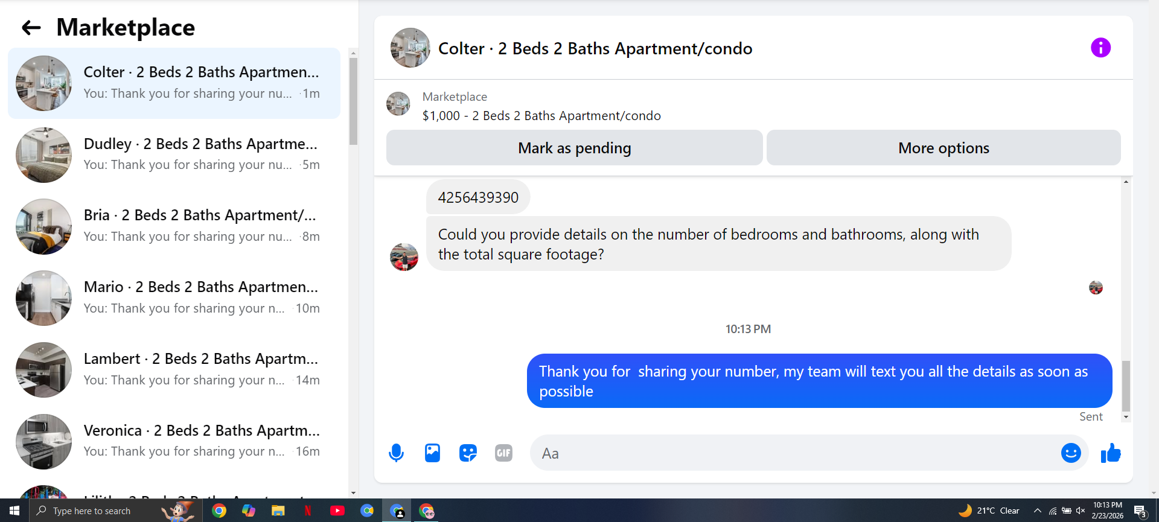Click the Netflix taskbar icon
This screenshot has height=522, width=1159.
tap(308, 511)
